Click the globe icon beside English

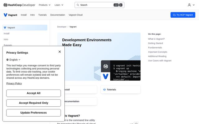pyautogui.click(x=7, y=60)
